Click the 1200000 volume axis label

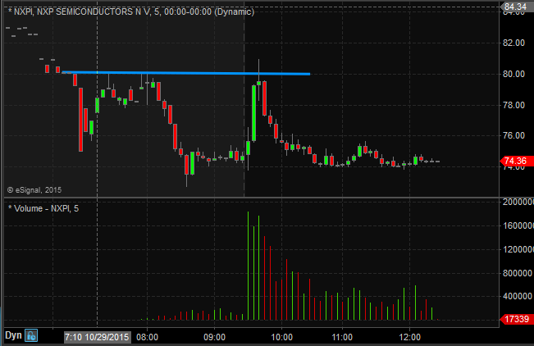(518, 249)
